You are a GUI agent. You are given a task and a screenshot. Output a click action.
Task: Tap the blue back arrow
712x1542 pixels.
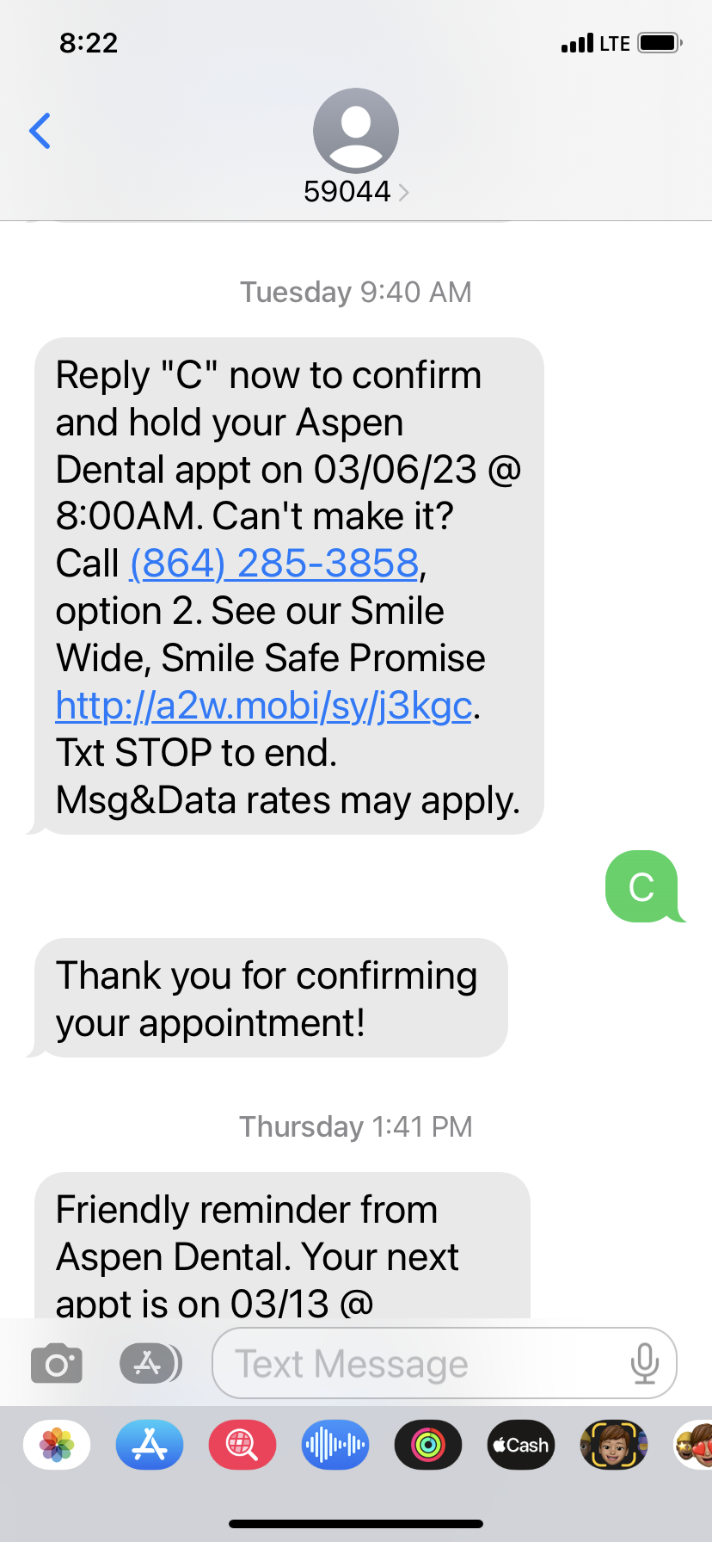[40, 131]
